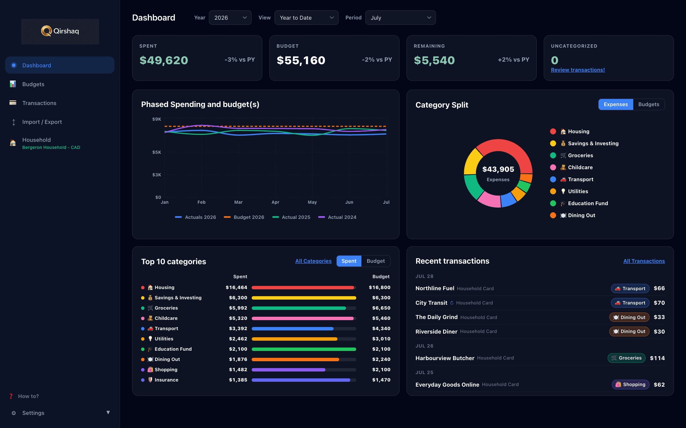
Task: Toggle Actuals 2026 series in chart legend
Action: [196, 217]
